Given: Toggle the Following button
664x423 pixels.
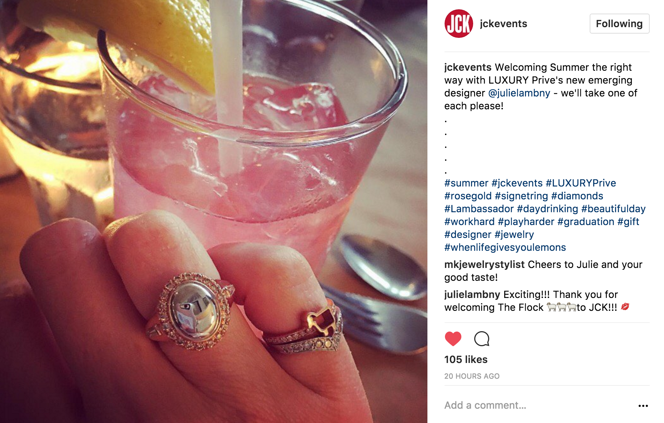Looking at the screenshot, I should (x=619, y=24).
